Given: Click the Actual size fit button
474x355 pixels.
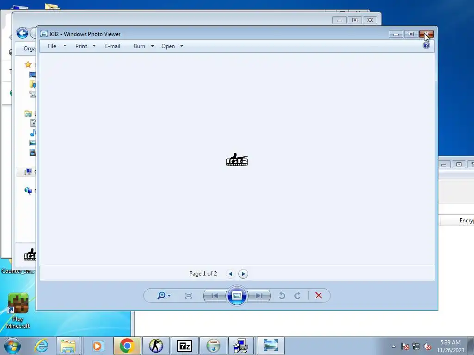Looking at the screenshot, I should pos(188,295).
